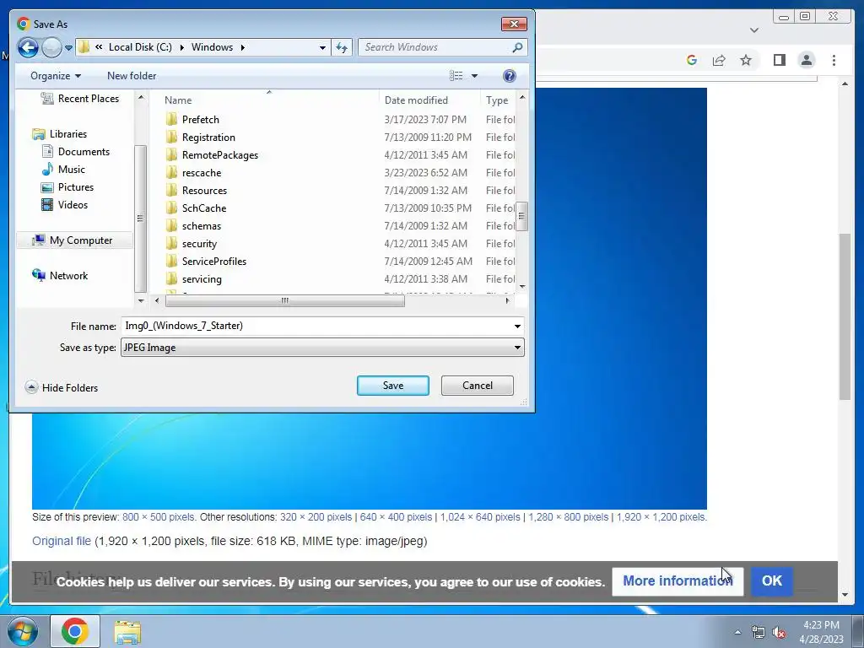Open Documents library in navigation pane
Image resolution: width=864 pixels, height=648 pixels.
pyautogui.click(x=75, y=152)
